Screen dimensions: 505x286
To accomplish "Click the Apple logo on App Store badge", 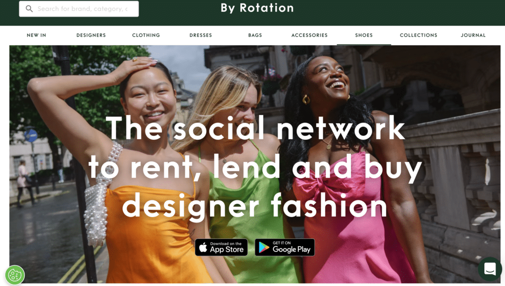I will tap(203, 248).
